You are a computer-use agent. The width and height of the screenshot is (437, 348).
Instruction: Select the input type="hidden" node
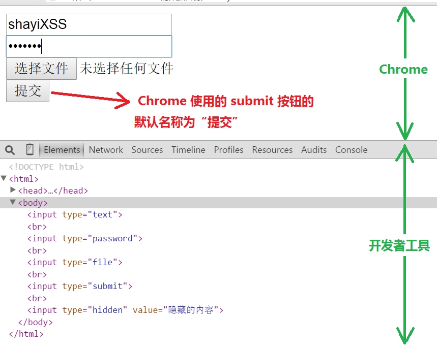tap(125, 310)
